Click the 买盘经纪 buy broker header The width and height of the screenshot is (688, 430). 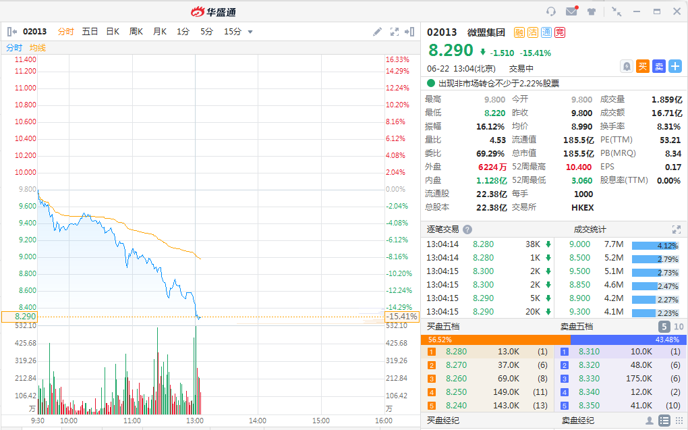(x=443, y=421)
